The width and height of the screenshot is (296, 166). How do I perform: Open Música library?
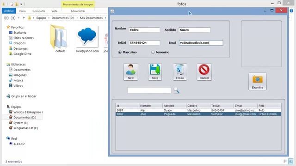[16, 80]
